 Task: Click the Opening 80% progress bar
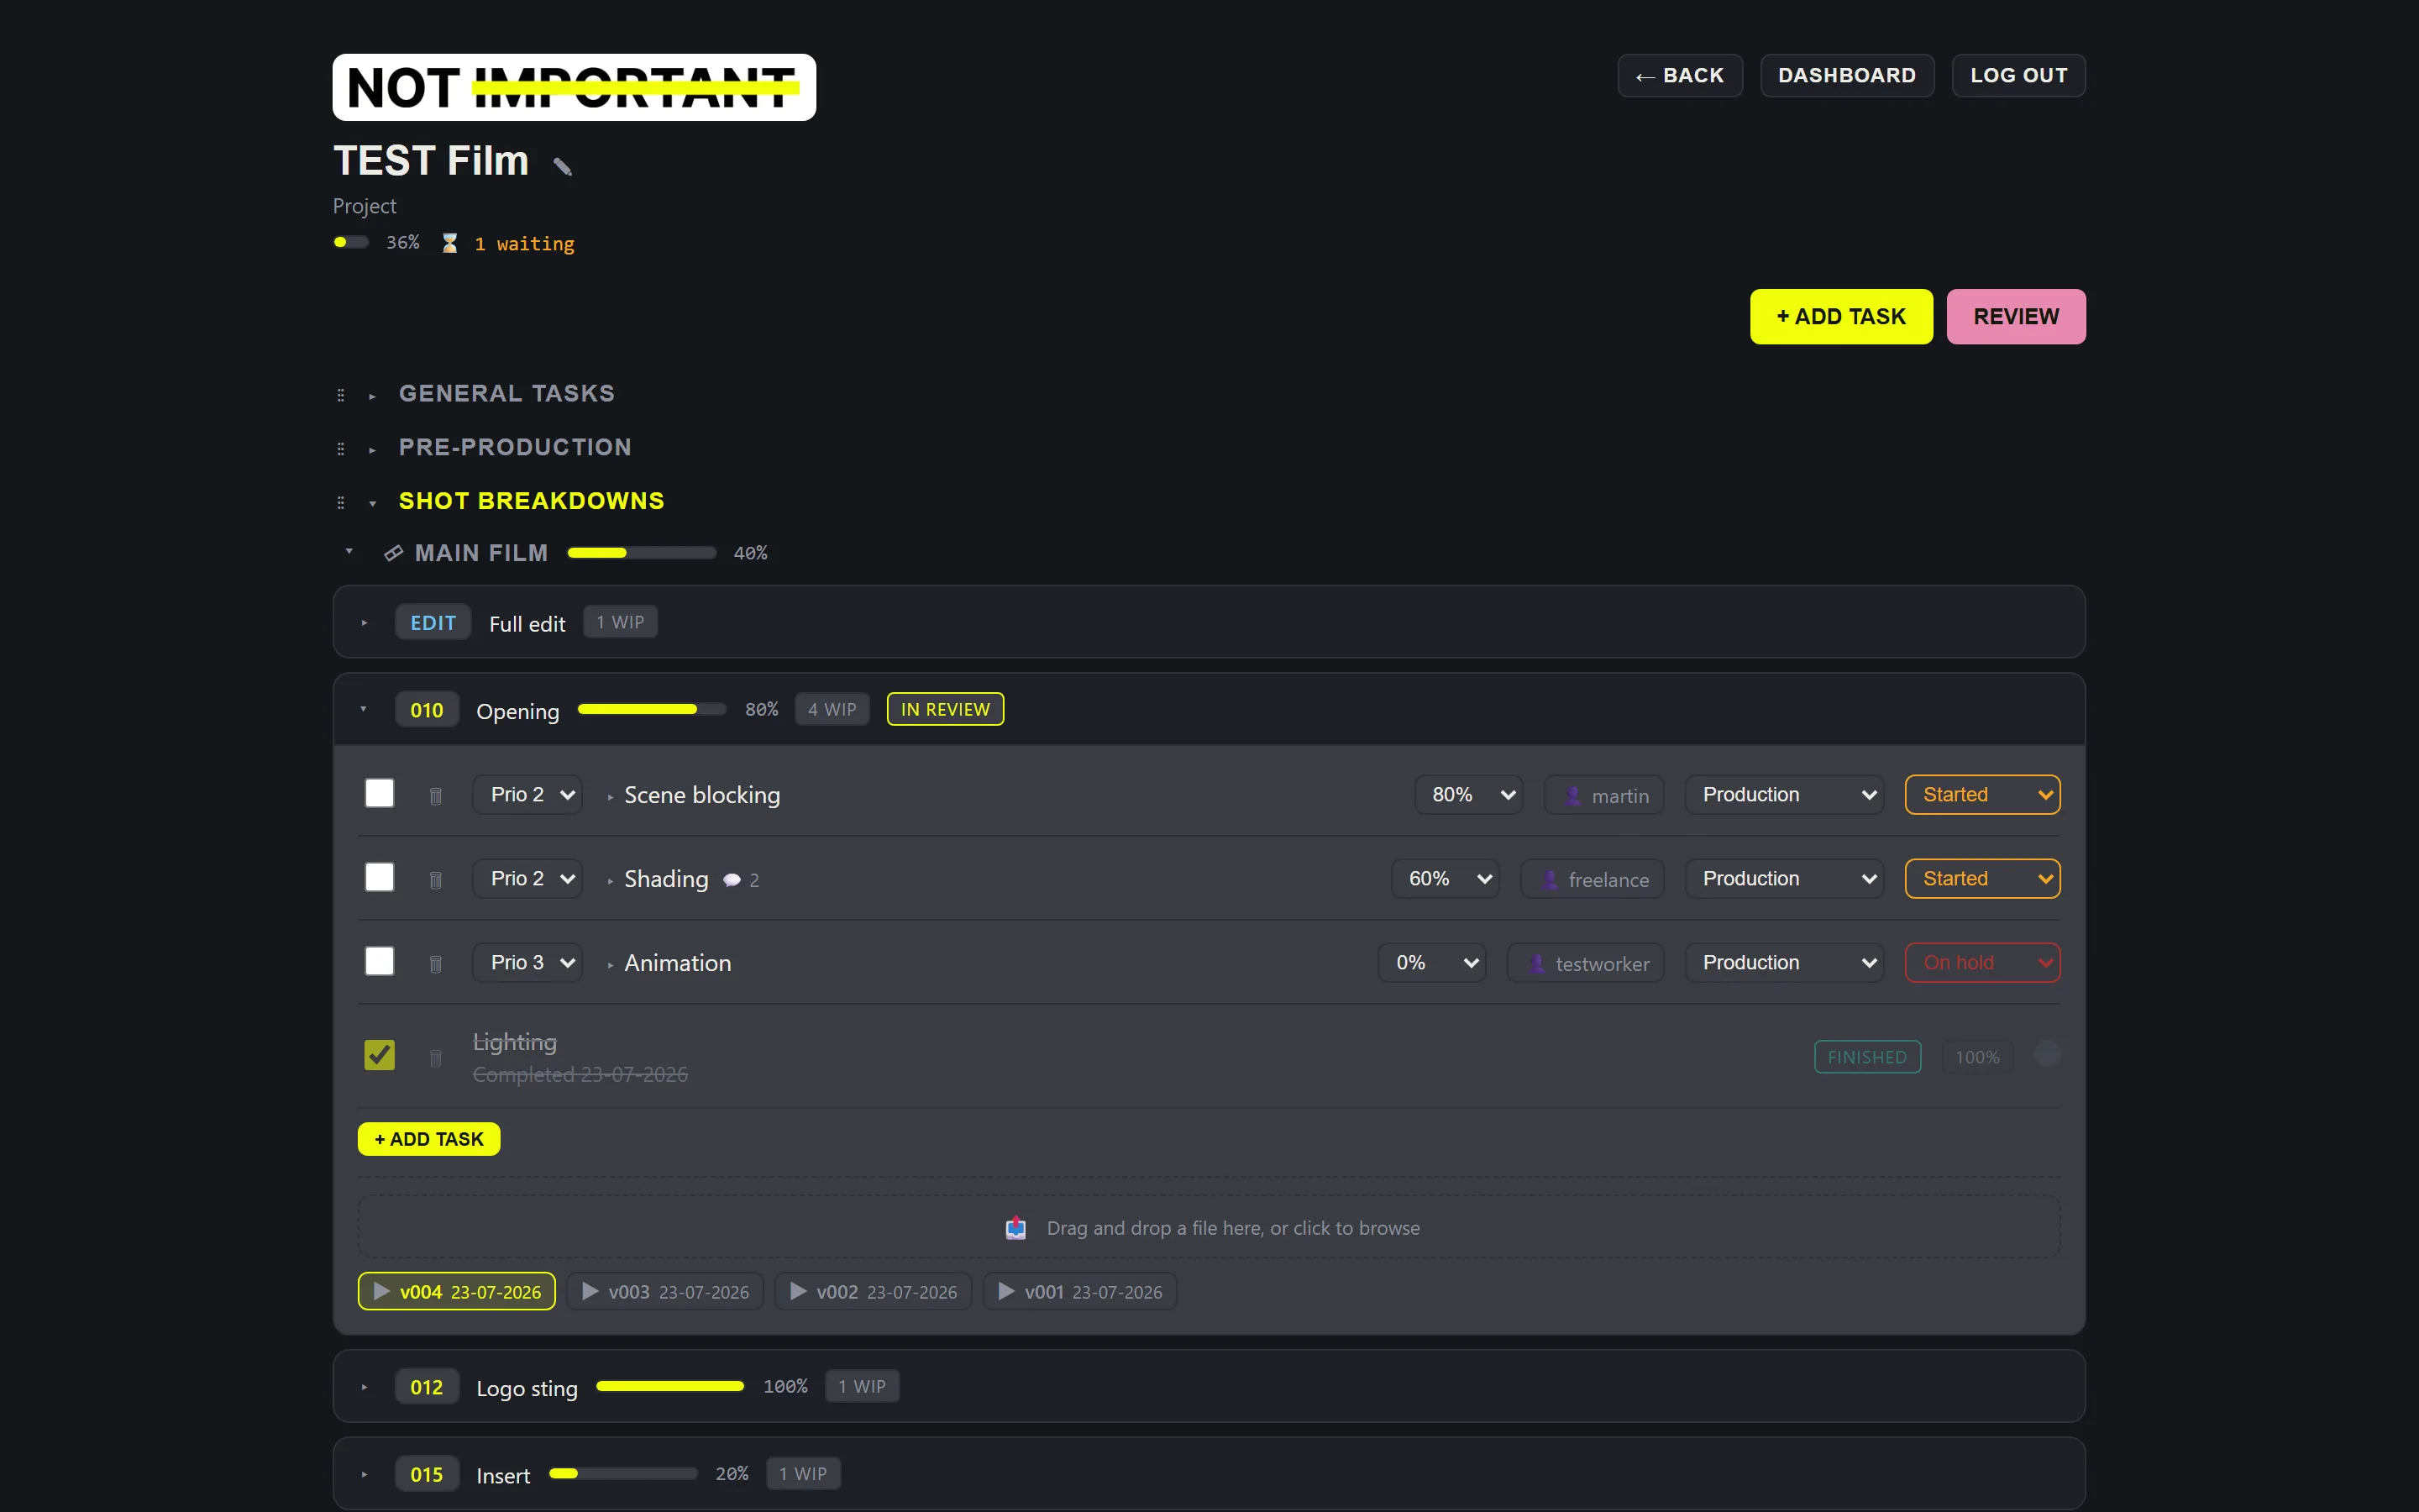[652, 709]
